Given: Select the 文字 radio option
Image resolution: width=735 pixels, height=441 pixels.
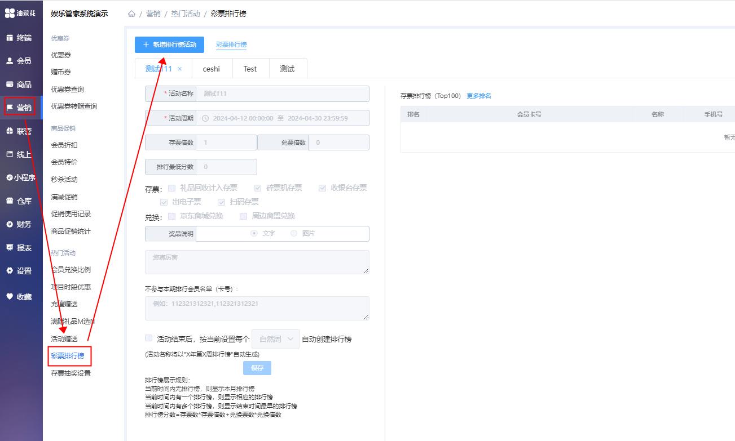Looking at the screenshot, I should click(254, 233).
